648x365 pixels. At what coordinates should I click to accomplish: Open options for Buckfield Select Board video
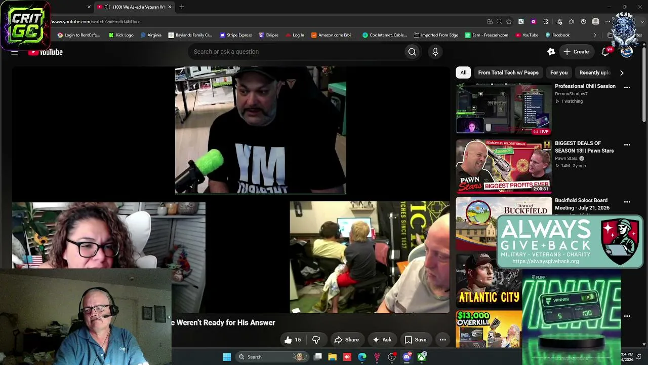coord(627,202)
